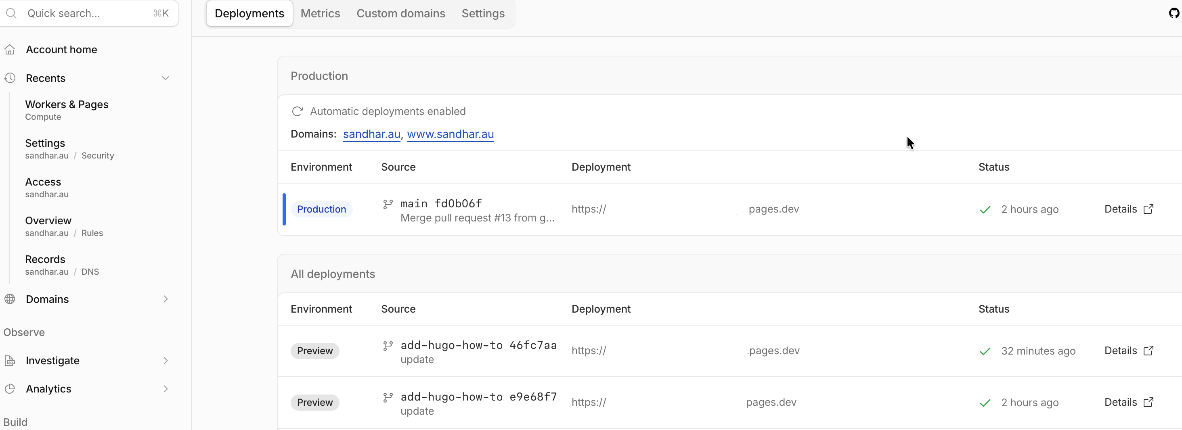Click the Production environment badge
The width and height of the screenshot is (1182, 430).
tap(321, 209)
